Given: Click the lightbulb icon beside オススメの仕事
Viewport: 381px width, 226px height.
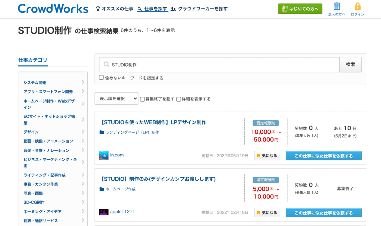Looking at the screenshot, I should coord(98,9).
